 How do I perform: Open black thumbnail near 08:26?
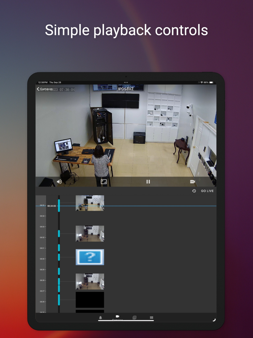pyautogui.click(x=90, y=300)
